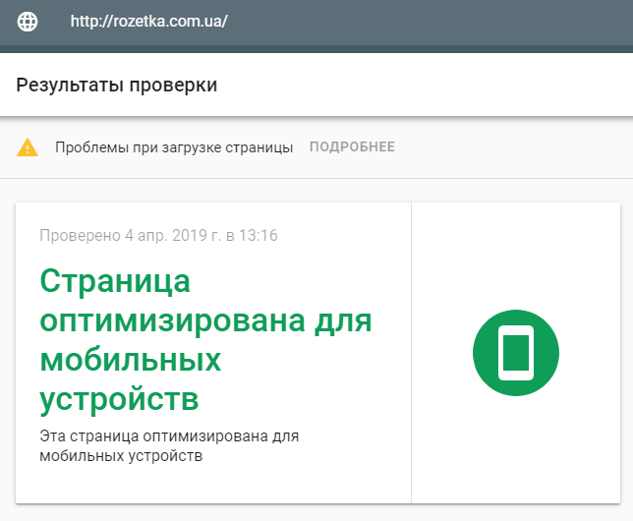Screen dimensions: 633x521
Task: Click the timestamp Проверено 4 апр. 2019 г. в 13:16
Action: point(158,236)
